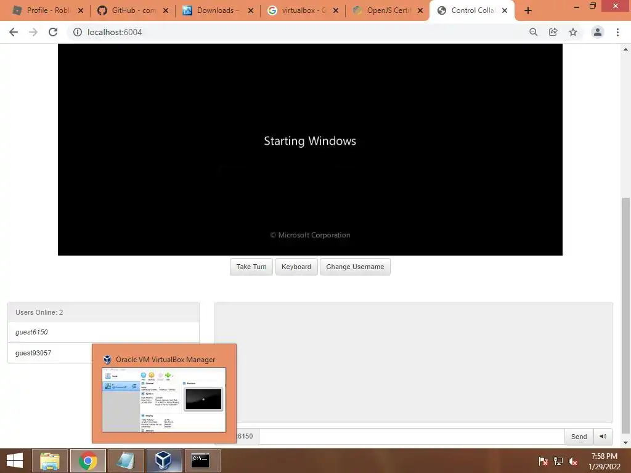
Task: Click the scrollbar down arrow
Action: (x=625, y=443)
